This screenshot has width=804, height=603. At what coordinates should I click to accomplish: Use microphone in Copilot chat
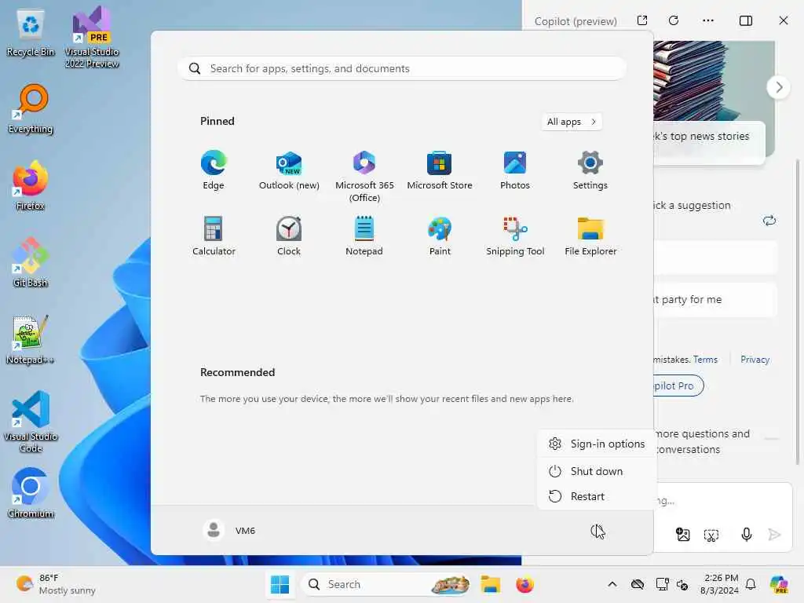(x=747, y=535)
